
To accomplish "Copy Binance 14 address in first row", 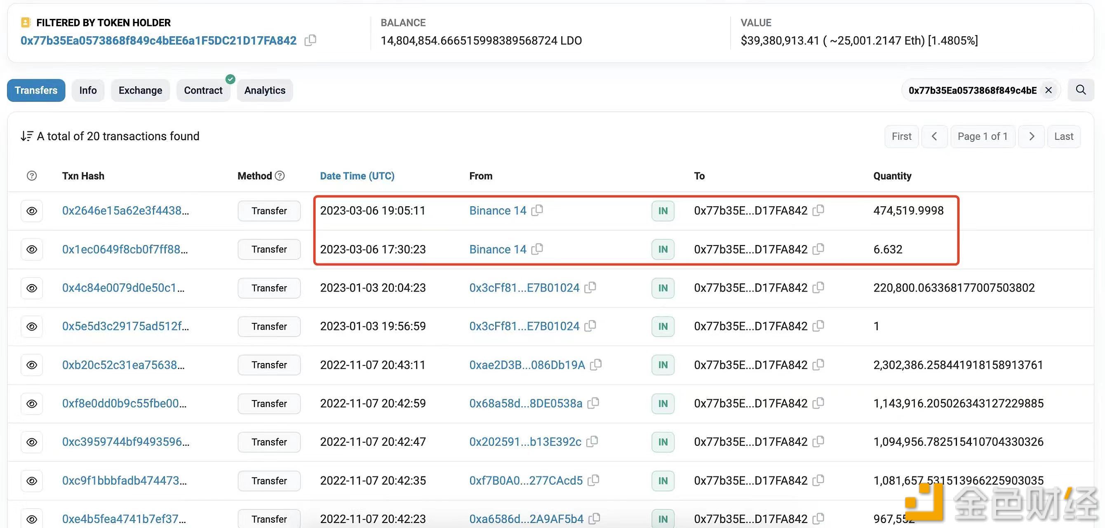I will tap(537, 210).
